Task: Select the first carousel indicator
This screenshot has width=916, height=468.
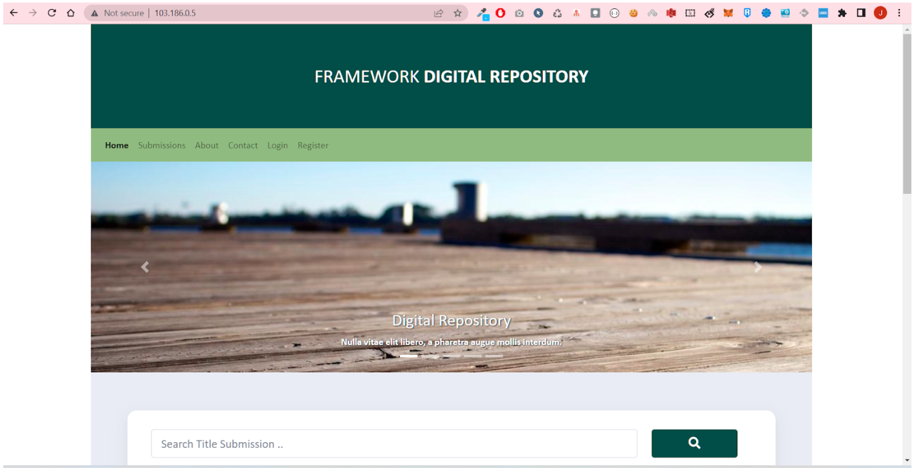Action: click(x=409, y=356)
